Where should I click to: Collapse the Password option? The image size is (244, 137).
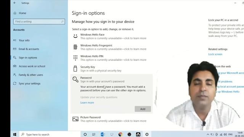pyautogui.click(x=111, y=80)
